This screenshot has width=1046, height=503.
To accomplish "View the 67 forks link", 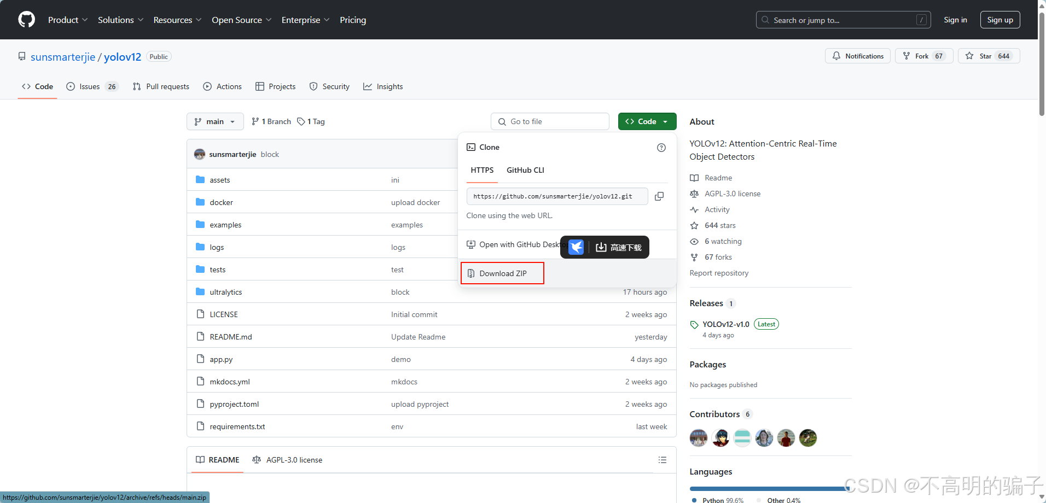I will [718, 257].
